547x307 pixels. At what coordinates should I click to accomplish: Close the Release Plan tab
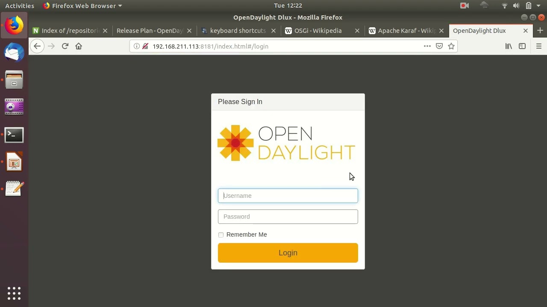(189, 31)
